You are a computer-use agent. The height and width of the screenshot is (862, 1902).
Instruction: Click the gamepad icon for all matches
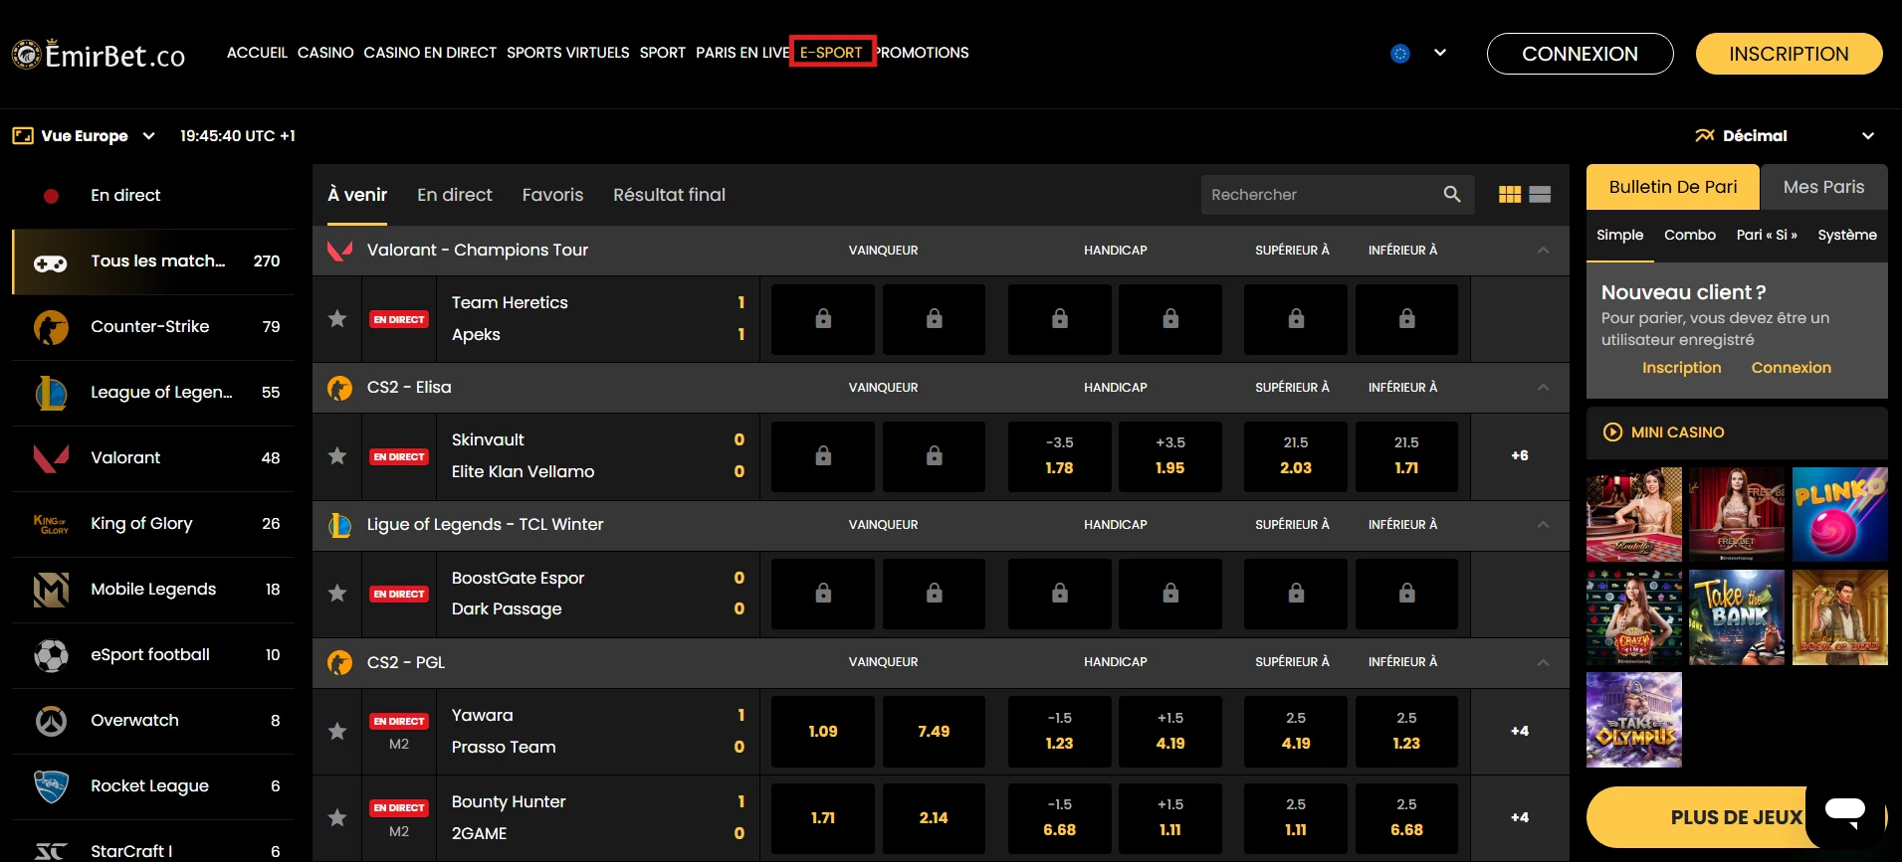51,262
